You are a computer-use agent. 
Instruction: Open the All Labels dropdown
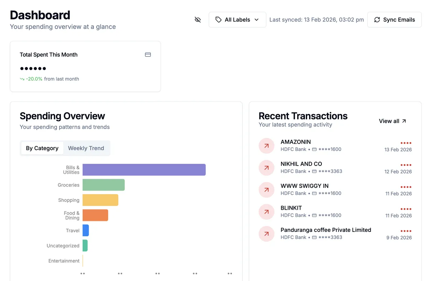237,20
